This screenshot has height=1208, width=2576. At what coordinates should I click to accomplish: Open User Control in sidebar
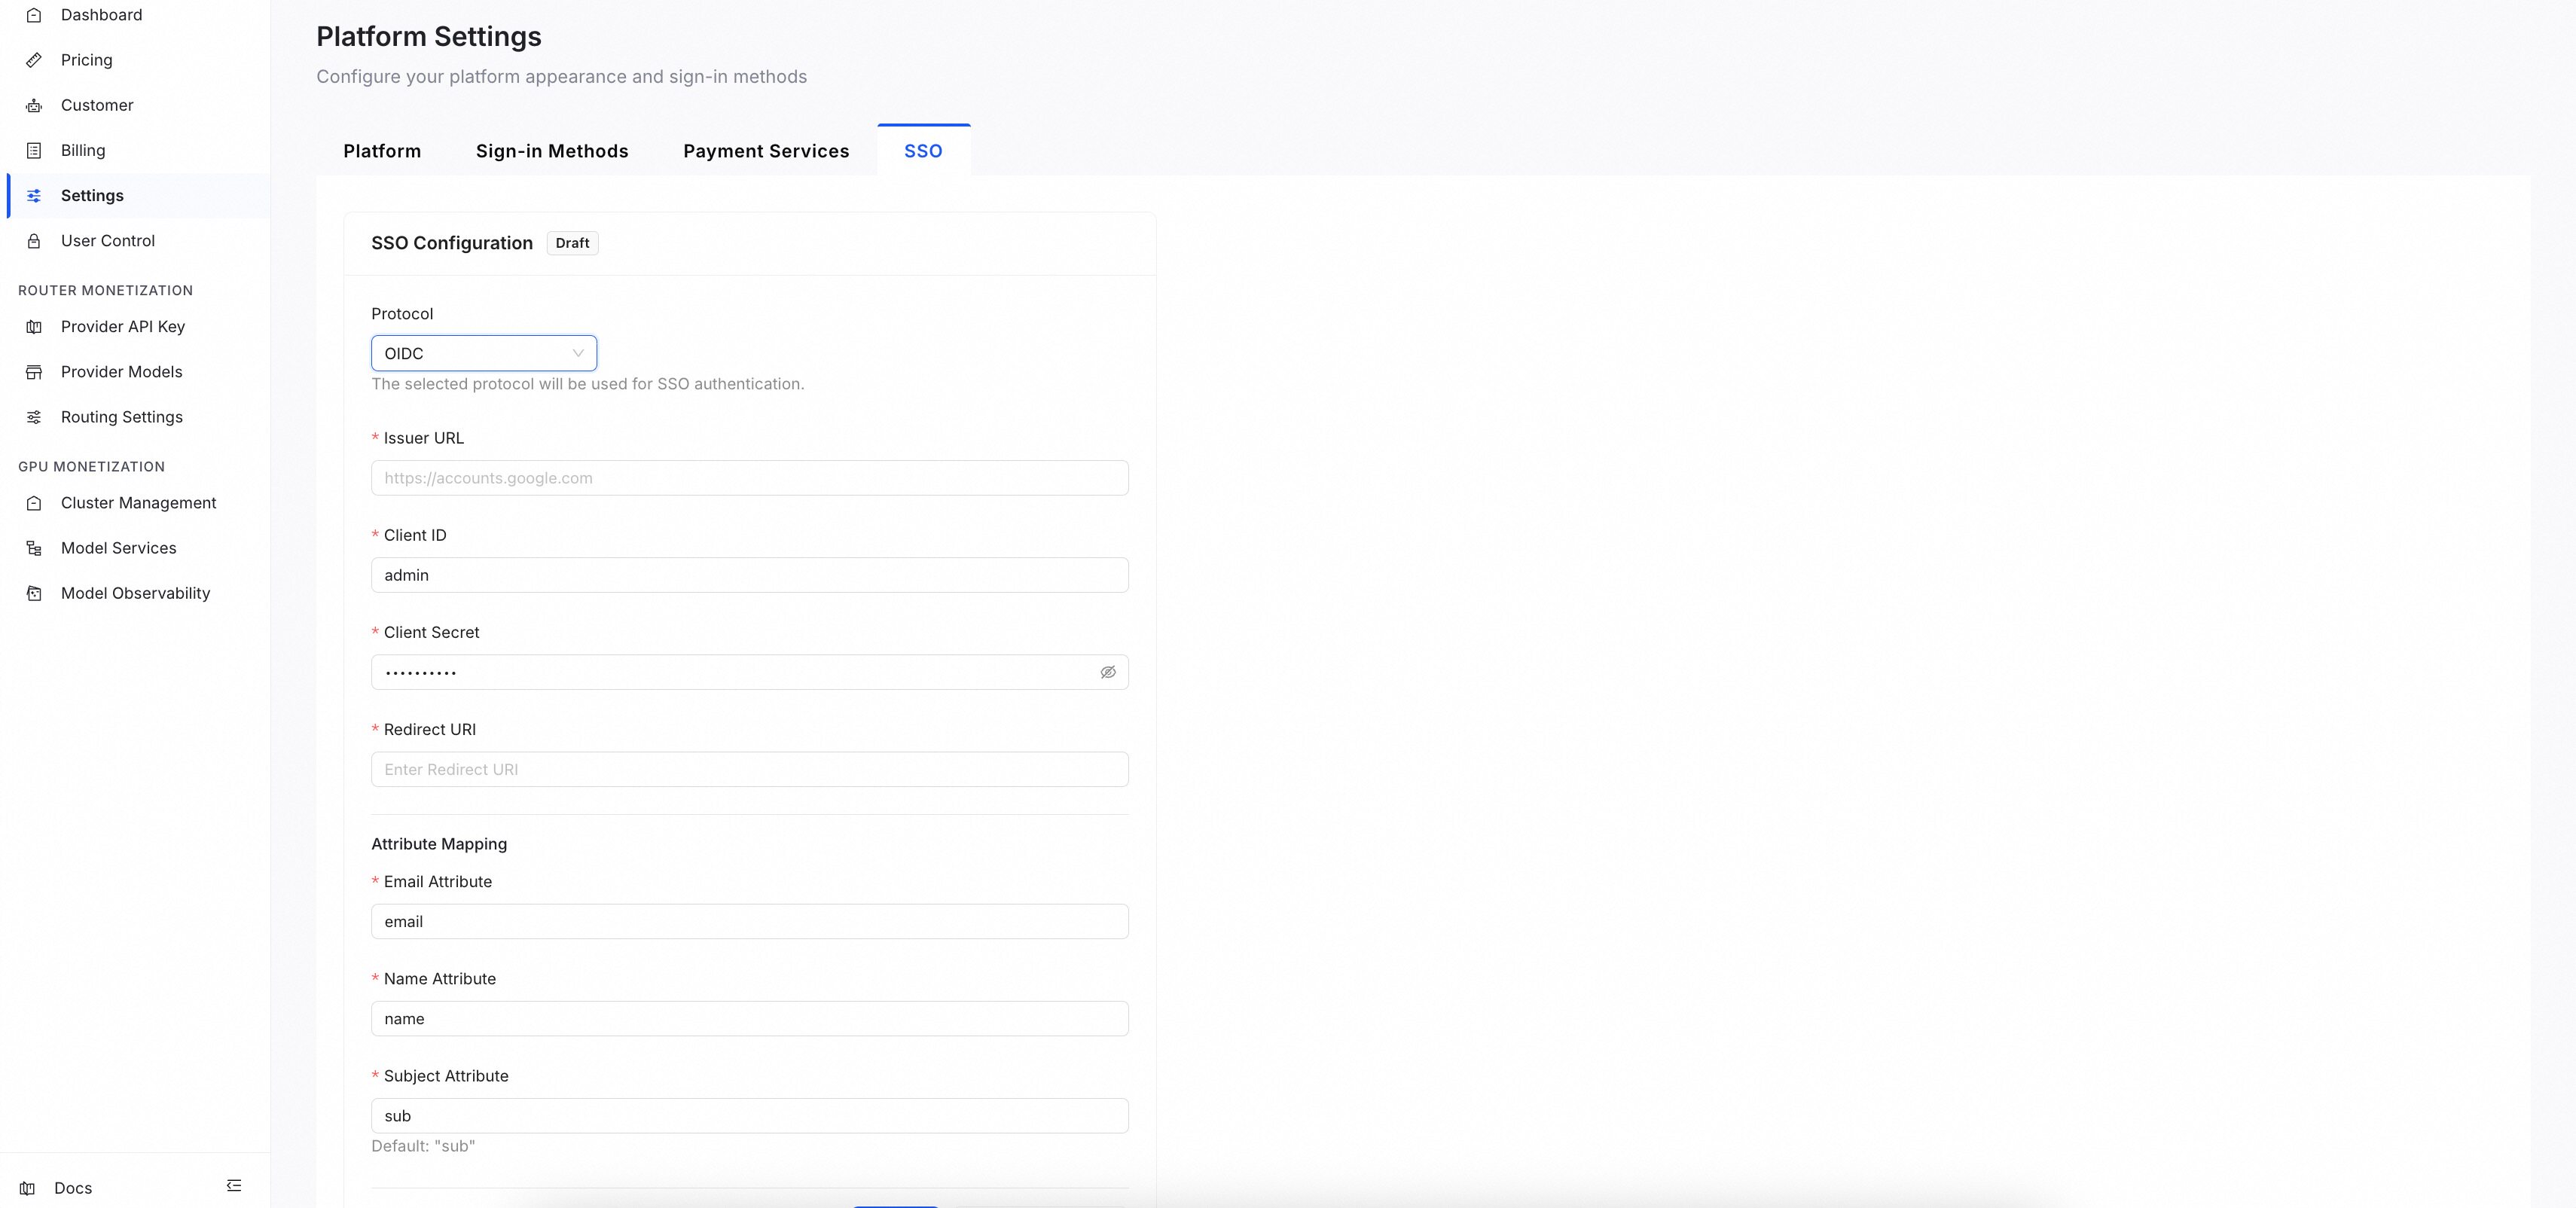(108, 241)
